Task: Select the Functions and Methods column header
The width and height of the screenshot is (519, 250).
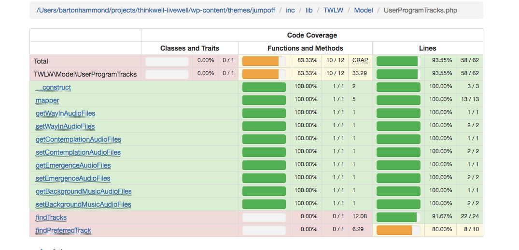Action: (305, 48)
